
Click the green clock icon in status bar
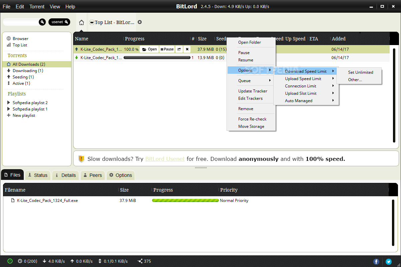(x=10, y=261)
